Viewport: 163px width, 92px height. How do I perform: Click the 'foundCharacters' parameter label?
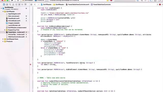pyautogui.click(x=72, y=63)
